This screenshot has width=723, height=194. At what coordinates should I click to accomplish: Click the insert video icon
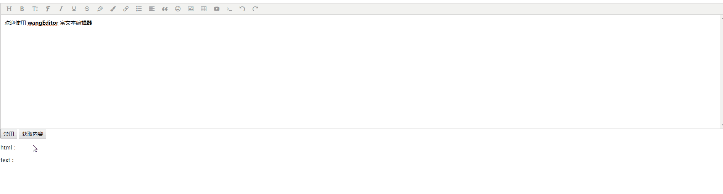(217, 9)
